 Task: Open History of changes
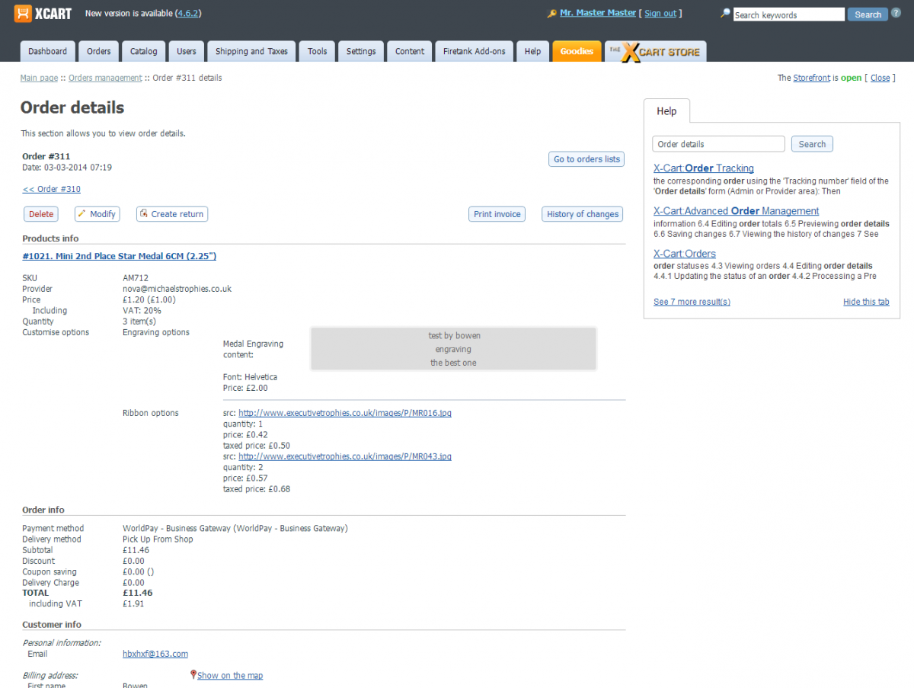(582, 214)
